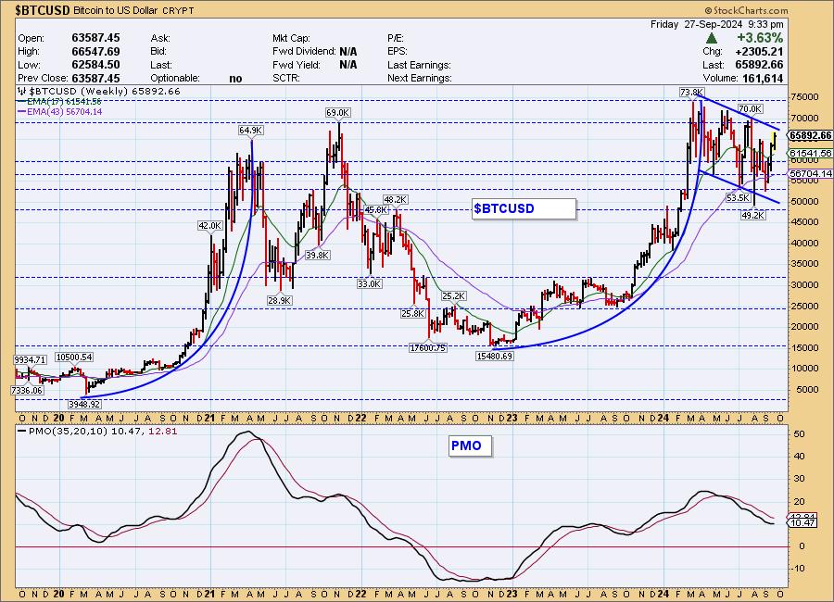The height and width of the screenshot is (602, 834).
Task: Click the 39.8K price label
Action: pyautogui.click(x=318, y=256)
